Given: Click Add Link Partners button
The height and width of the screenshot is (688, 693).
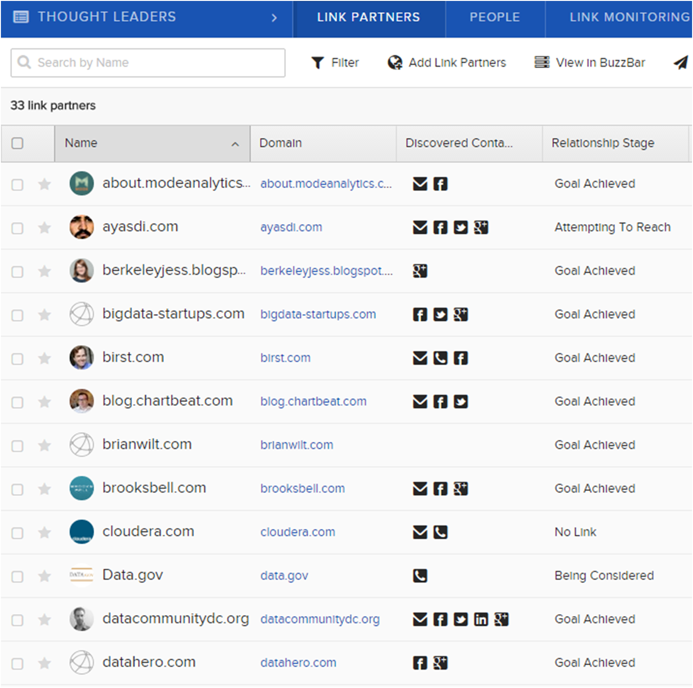Looking at the screenshot, I should coord(447,63).
